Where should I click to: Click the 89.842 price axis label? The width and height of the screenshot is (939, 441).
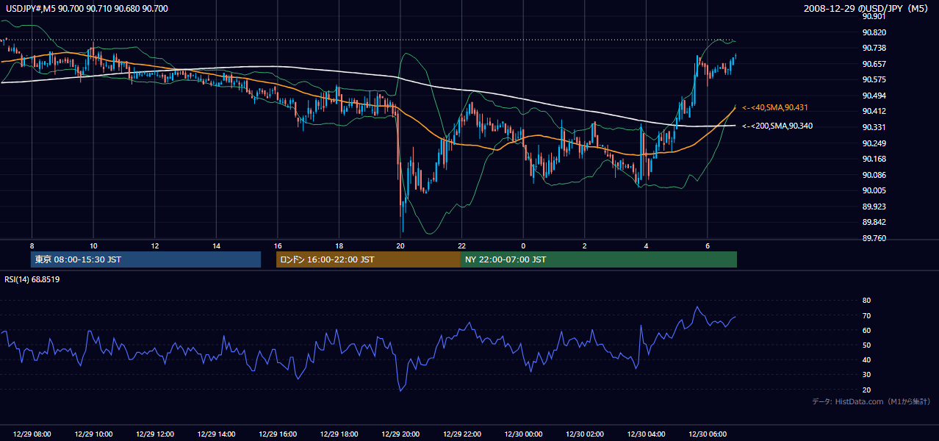click(x=874, y=222)
